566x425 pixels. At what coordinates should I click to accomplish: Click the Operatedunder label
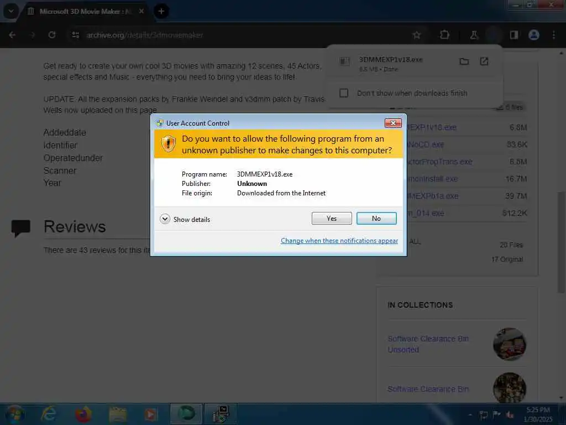[x=73, y=158]
